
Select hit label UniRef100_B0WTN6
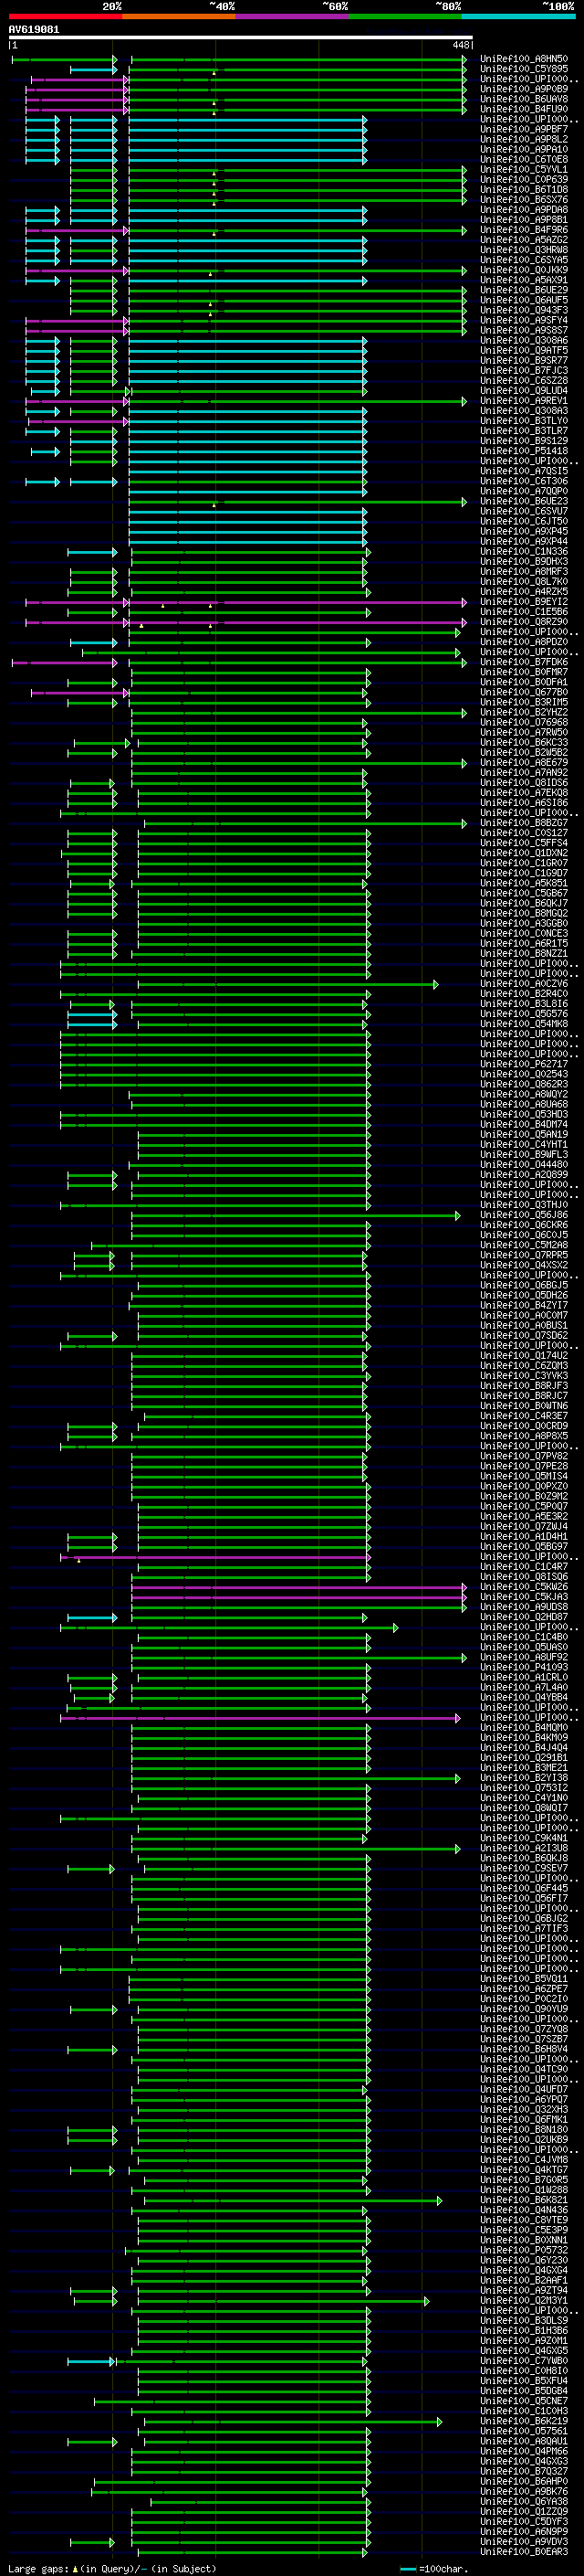click(x=524, y=1406)
